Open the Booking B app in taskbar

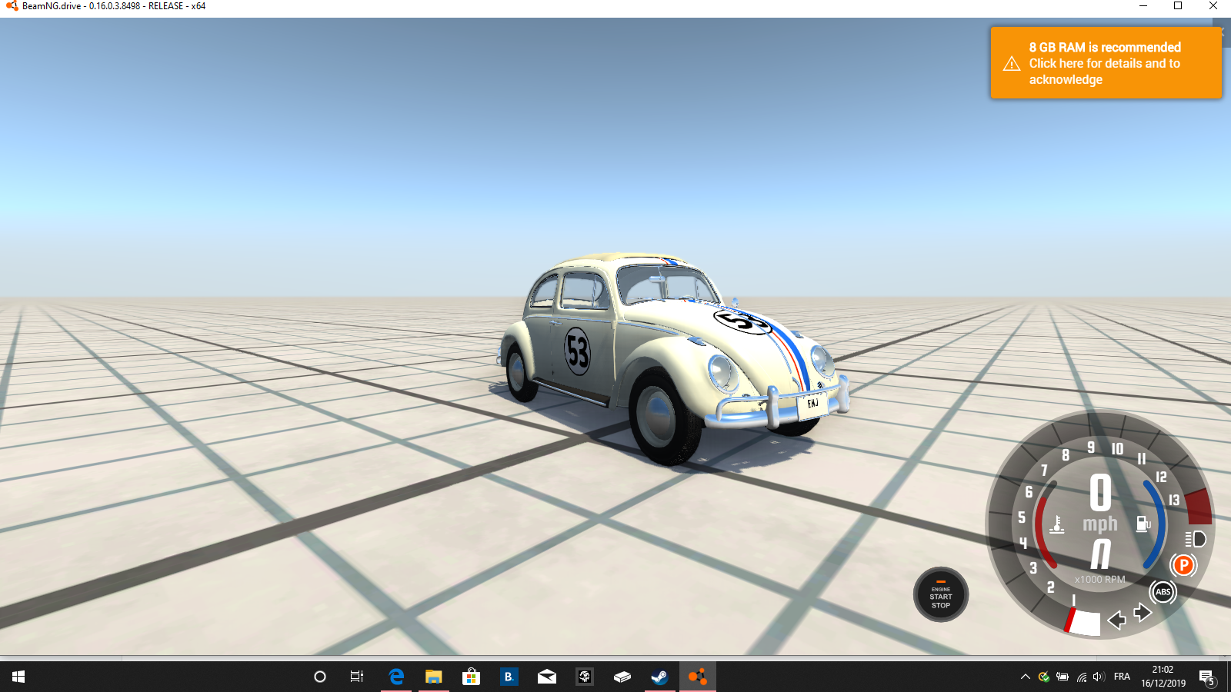(509, 677)
